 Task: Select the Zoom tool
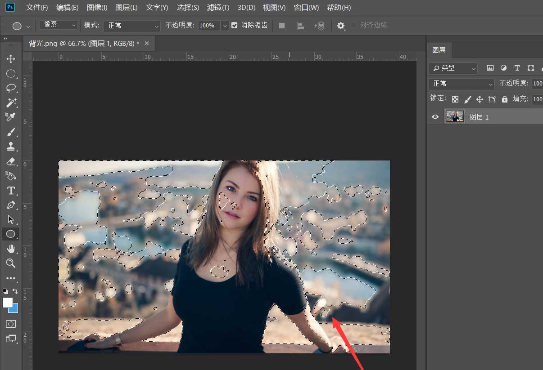pyautogui.click(x=11, y=263)
